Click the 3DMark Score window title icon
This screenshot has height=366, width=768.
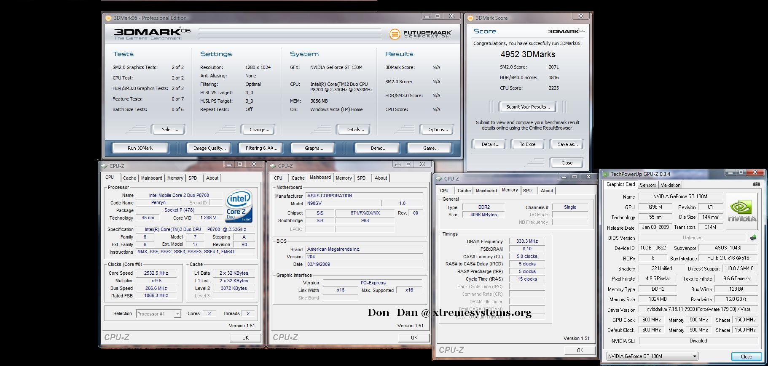coord(470,18)
